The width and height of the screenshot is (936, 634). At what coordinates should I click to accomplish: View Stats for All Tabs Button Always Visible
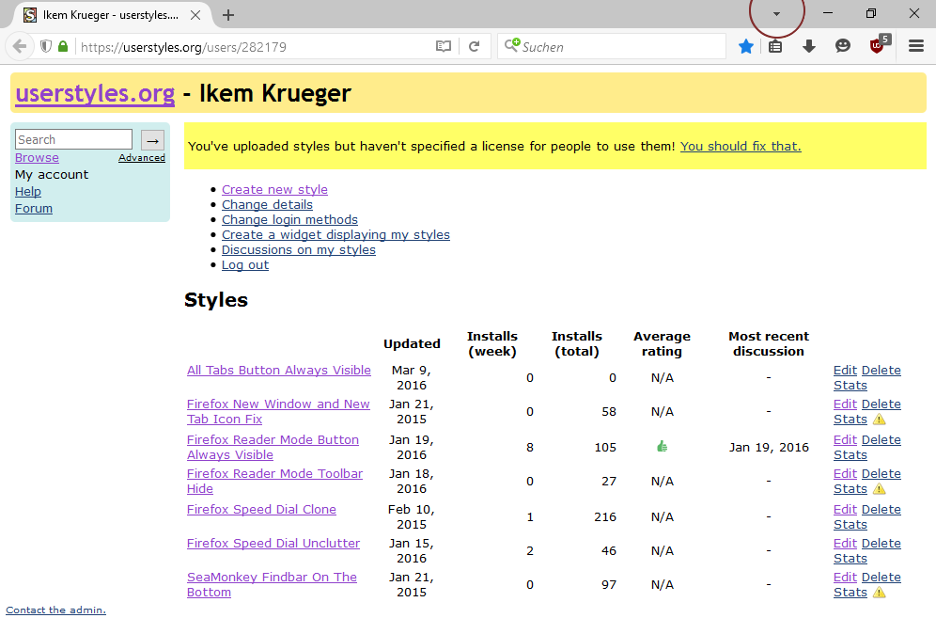[x=850, y=386]
